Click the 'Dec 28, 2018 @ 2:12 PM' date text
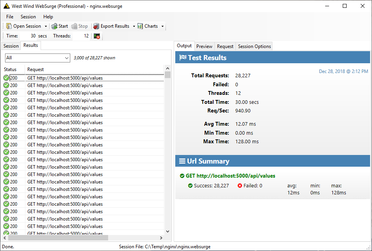This screenshot has width=372, height=251. coord(344,71)
